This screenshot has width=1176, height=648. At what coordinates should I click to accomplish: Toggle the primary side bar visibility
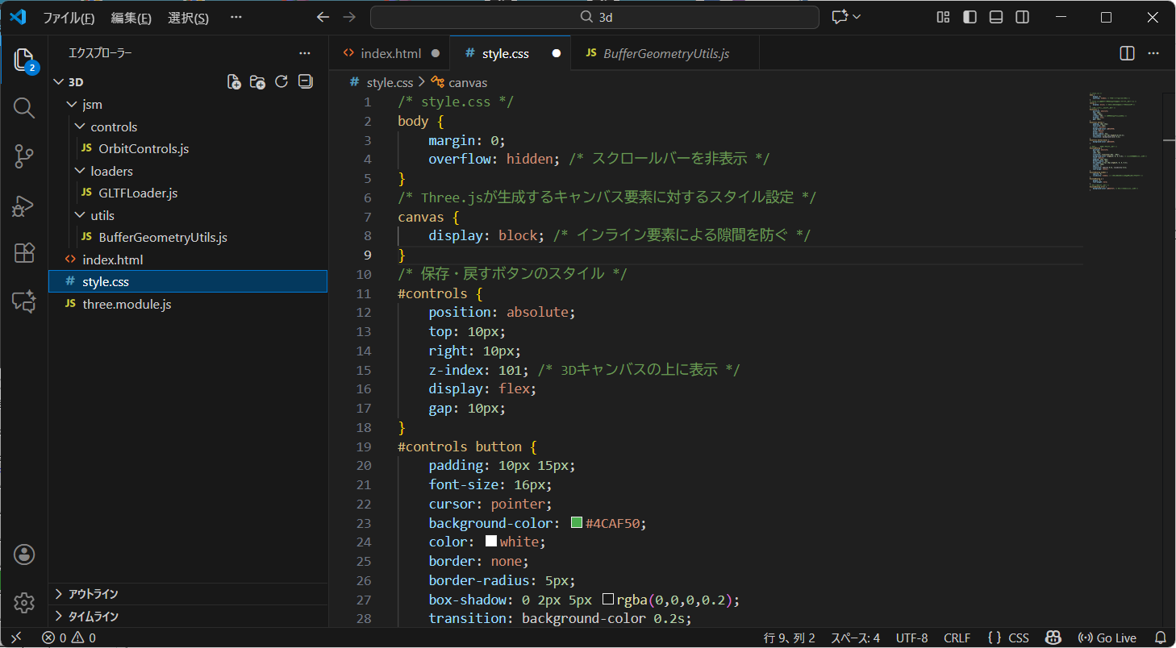coord(970,16)
